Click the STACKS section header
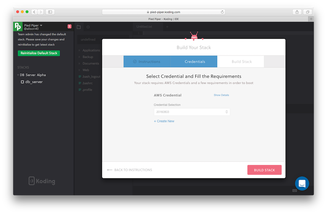The width and height of the screenshot is (327, 214). 23,67
